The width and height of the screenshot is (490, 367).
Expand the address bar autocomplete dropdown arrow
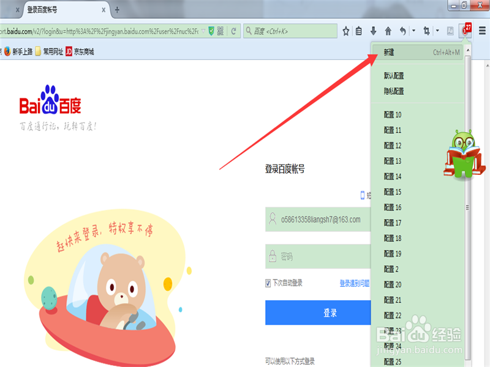204,31
